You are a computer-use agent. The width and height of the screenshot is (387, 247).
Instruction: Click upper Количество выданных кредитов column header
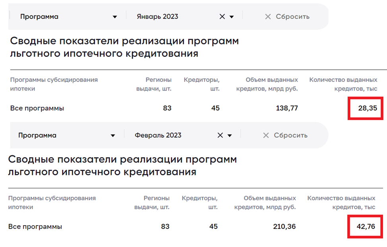[343, 84]
